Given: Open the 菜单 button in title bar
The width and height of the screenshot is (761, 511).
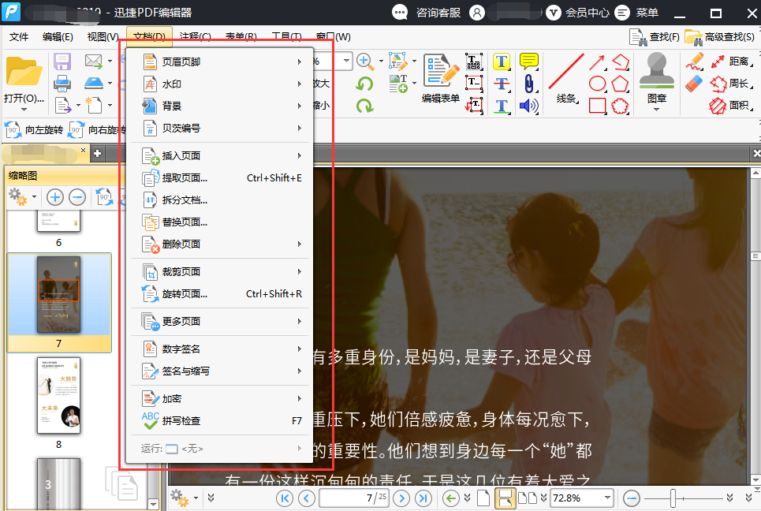Looking at the screenshot, I should [636, 13].
